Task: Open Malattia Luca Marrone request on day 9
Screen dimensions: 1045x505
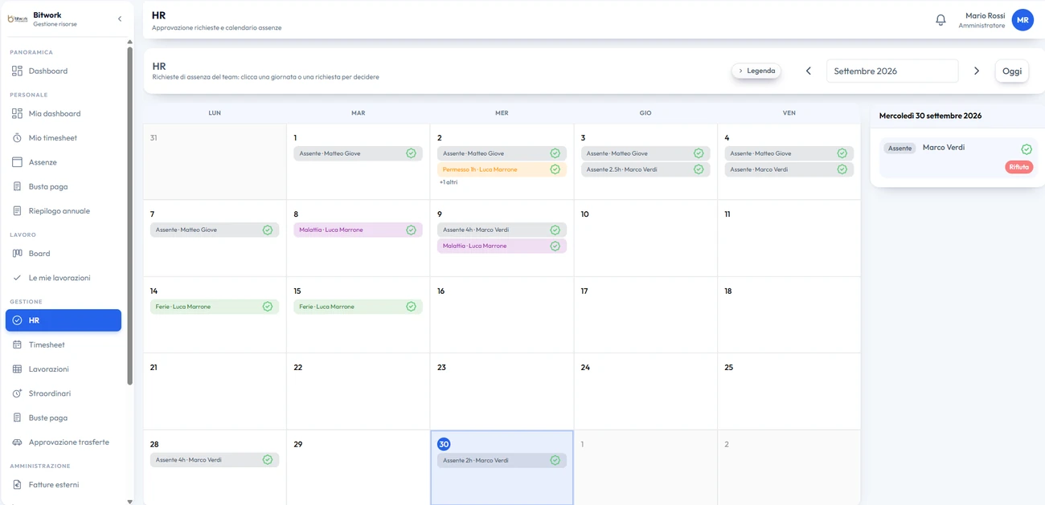Action: [502, 246]
